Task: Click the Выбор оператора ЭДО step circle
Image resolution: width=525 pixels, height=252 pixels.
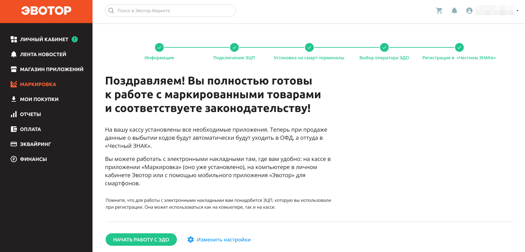Action: click(x=384, y=47)
